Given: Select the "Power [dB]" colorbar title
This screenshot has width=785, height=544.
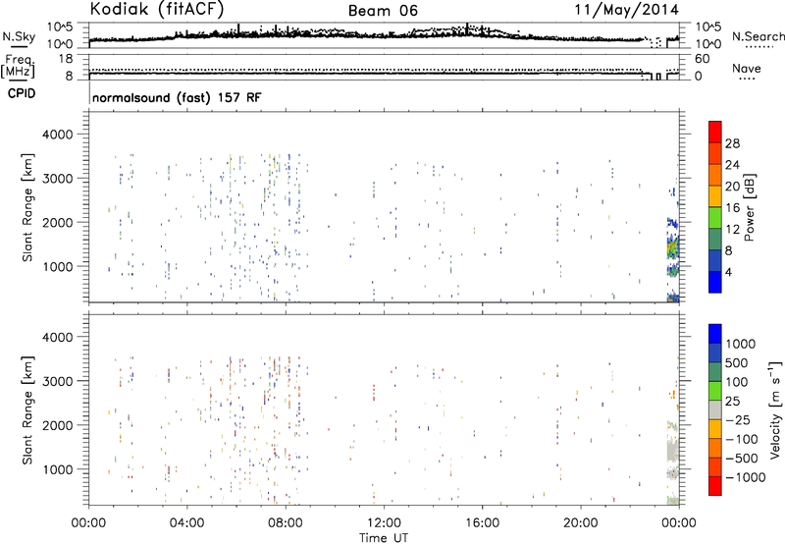Looking at the screenshot, I should coord(749,207).
